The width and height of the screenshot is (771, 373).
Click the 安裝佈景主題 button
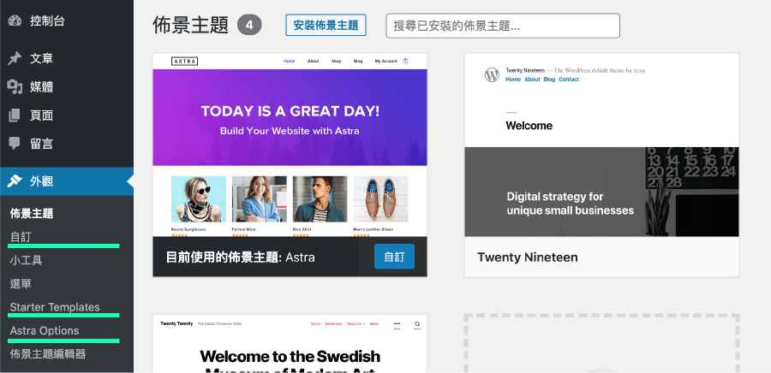pos(326,26)
